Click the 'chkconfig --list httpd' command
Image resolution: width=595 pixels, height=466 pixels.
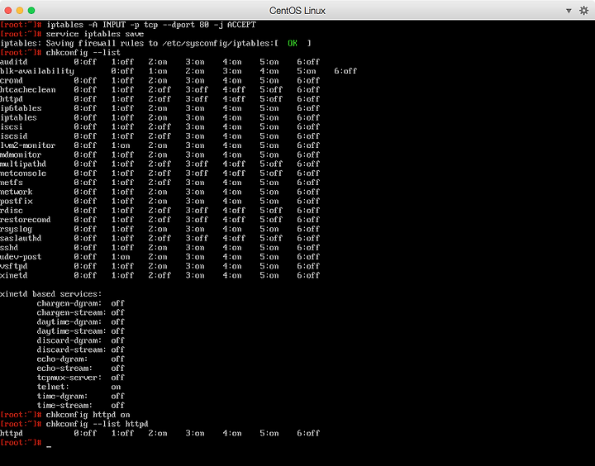point(98,424)
